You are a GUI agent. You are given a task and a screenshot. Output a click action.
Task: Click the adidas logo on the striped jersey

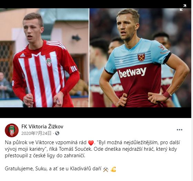pos(22,55)
